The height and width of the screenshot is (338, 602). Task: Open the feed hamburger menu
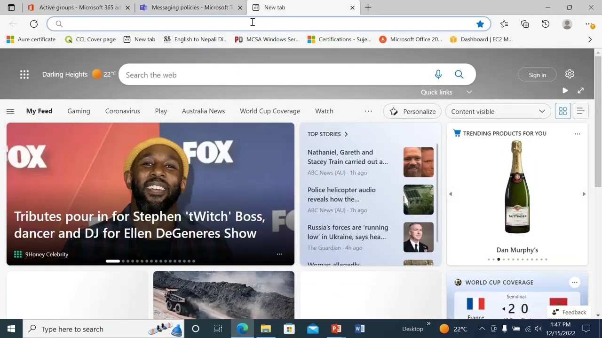(10, 111)
